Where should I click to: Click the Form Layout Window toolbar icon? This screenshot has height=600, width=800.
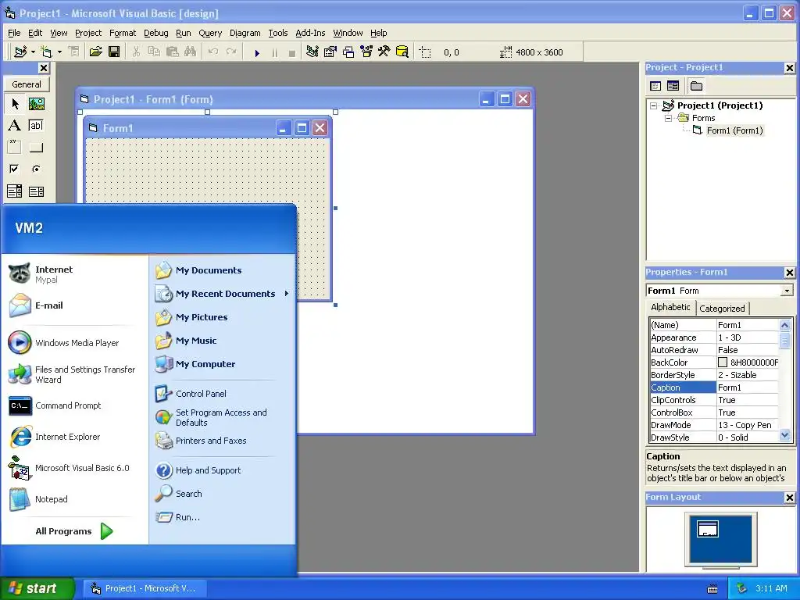click(x=348, y=52)
